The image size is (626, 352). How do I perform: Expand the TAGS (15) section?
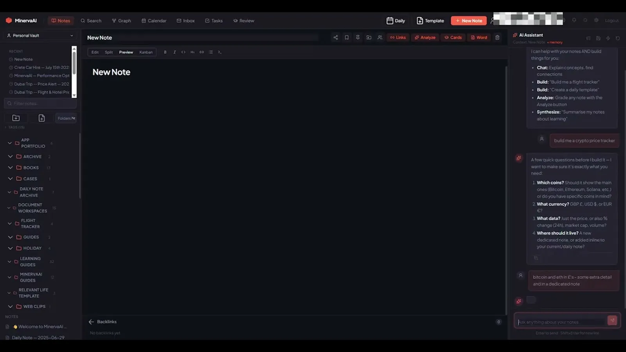pos(15,127)
